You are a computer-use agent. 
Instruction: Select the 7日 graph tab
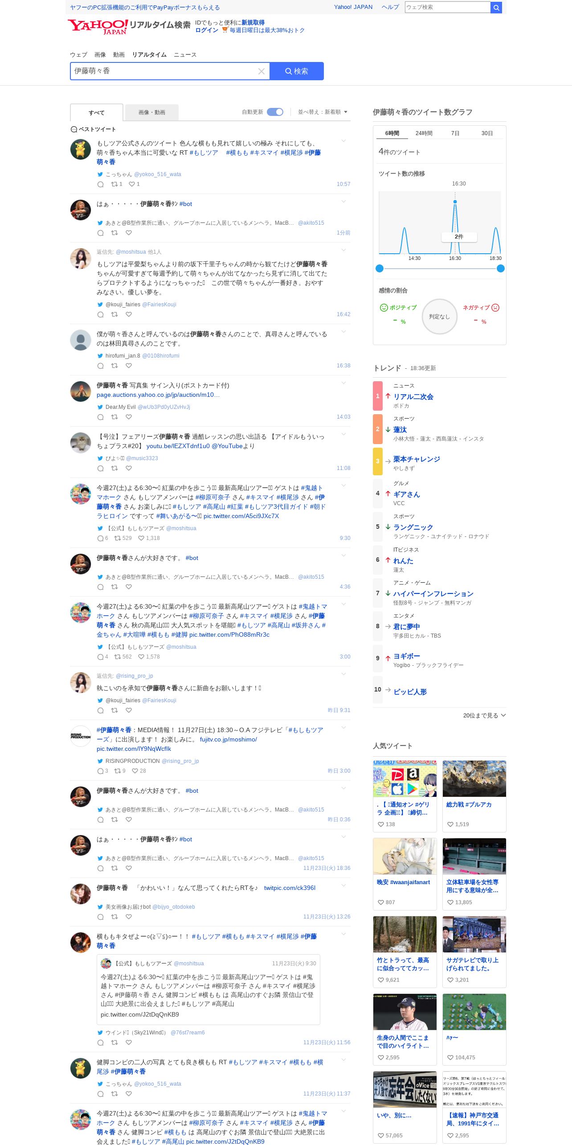(455, 133)
